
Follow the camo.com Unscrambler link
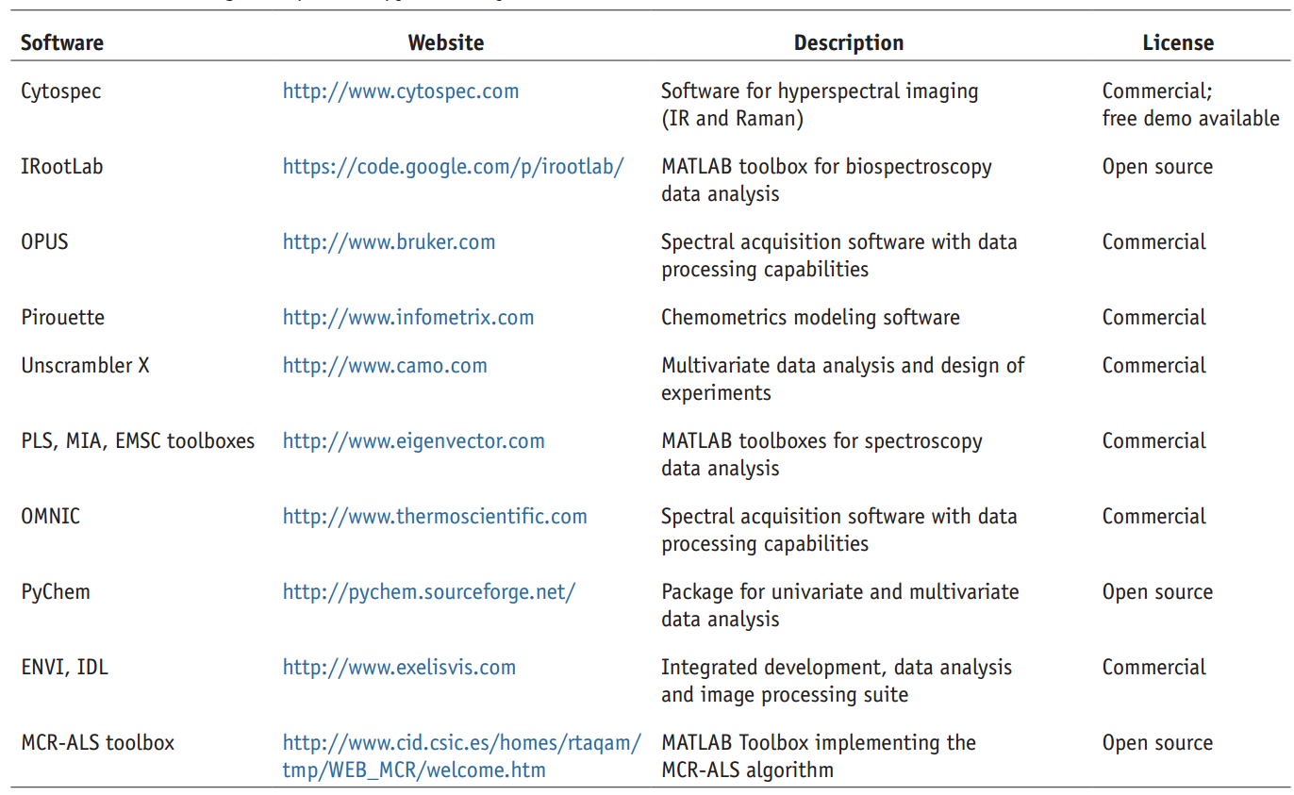385,366
